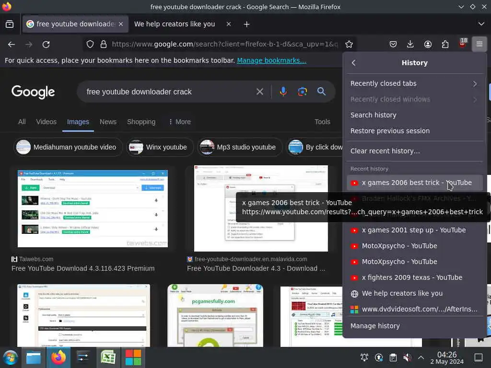Open the spreadsheet app in taskbar
The width and height of the screenshot is (491, 368).
[108, 357]
